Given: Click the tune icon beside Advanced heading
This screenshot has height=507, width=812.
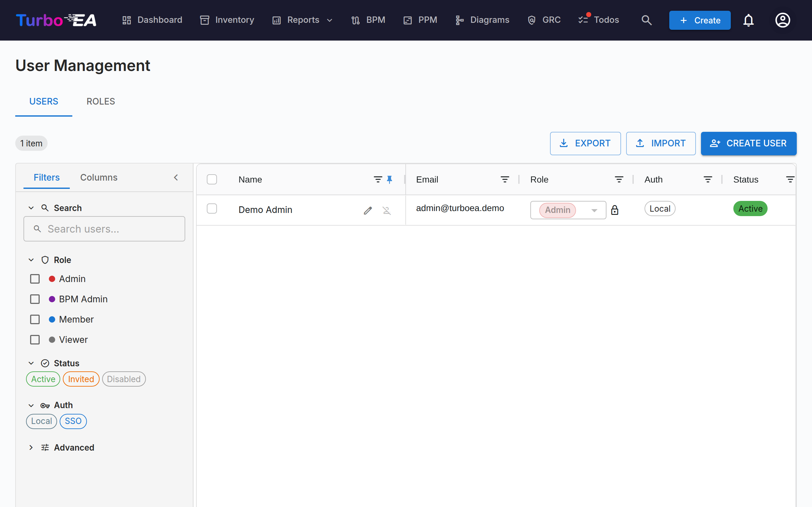Looking at the screenshot, I should 45,447.
